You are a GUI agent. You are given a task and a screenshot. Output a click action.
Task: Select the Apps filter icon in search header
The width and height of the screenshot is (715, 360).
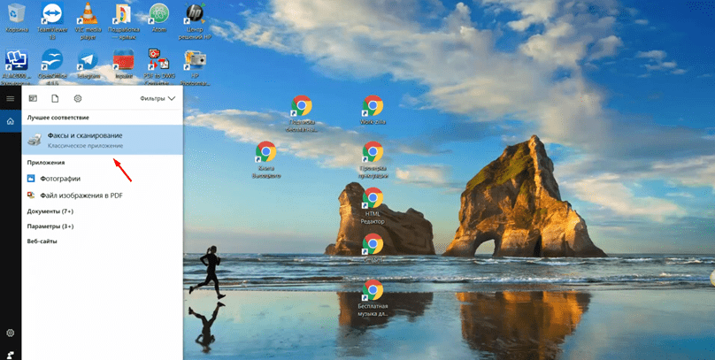point(33,99)
